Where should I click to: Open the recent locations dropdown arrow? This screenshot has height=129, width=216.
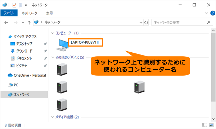coord(23,23)
